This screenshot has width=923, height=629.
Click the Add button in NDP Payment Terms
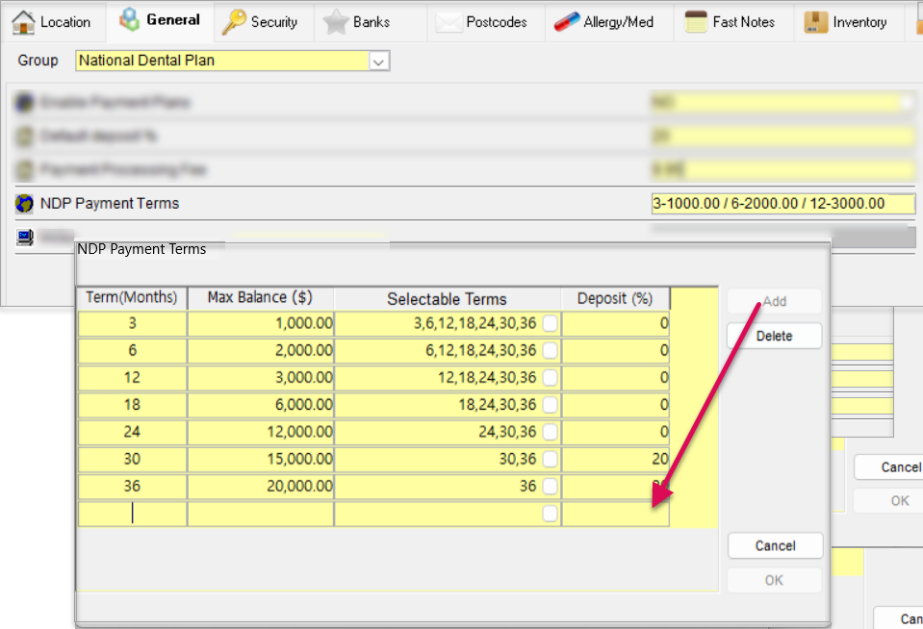pos(774,301)
